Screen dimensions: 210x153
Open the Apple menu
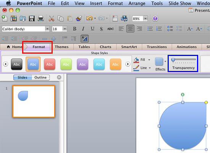(9, 3)
